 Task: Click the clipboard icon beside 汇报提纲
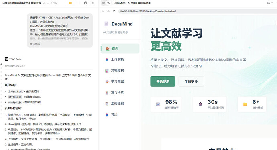coord(107,104)
